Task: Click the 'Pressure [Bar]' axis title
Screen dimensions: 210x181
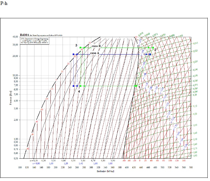Action: pos(11,98)
